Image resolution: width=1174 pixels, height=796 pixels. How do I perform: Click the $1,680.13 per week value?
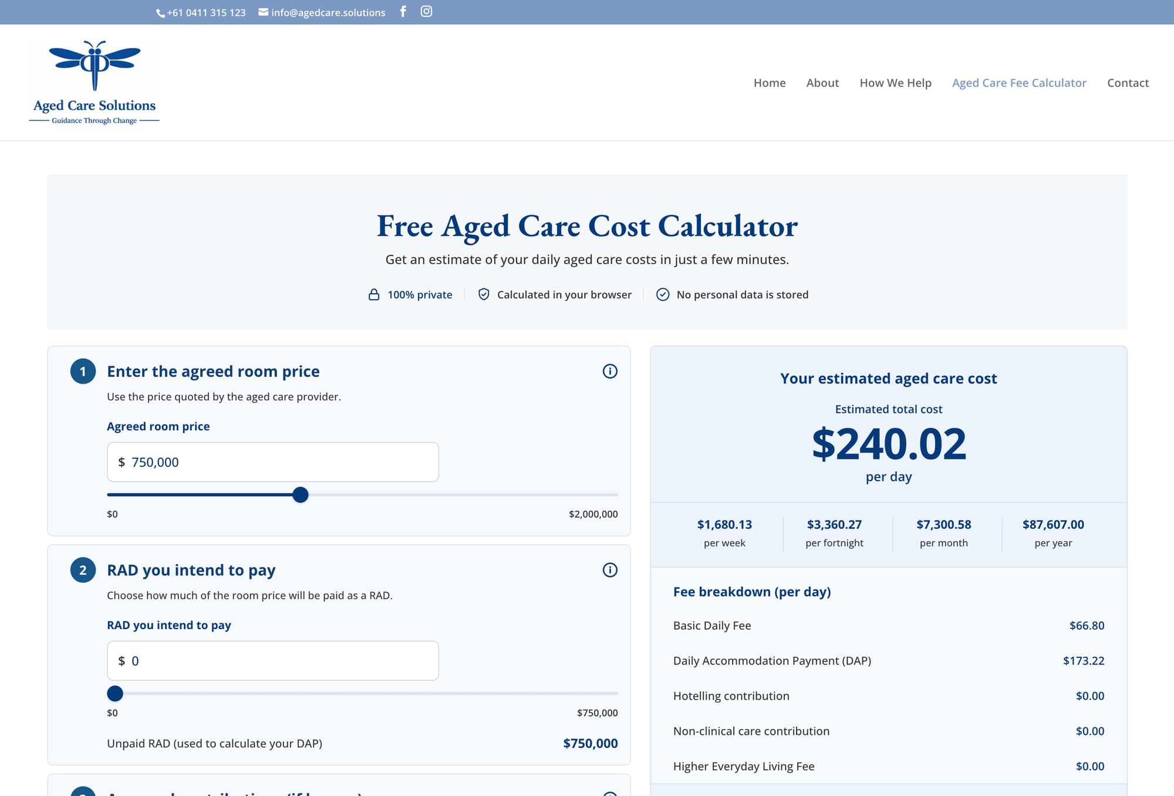point(724,525)
